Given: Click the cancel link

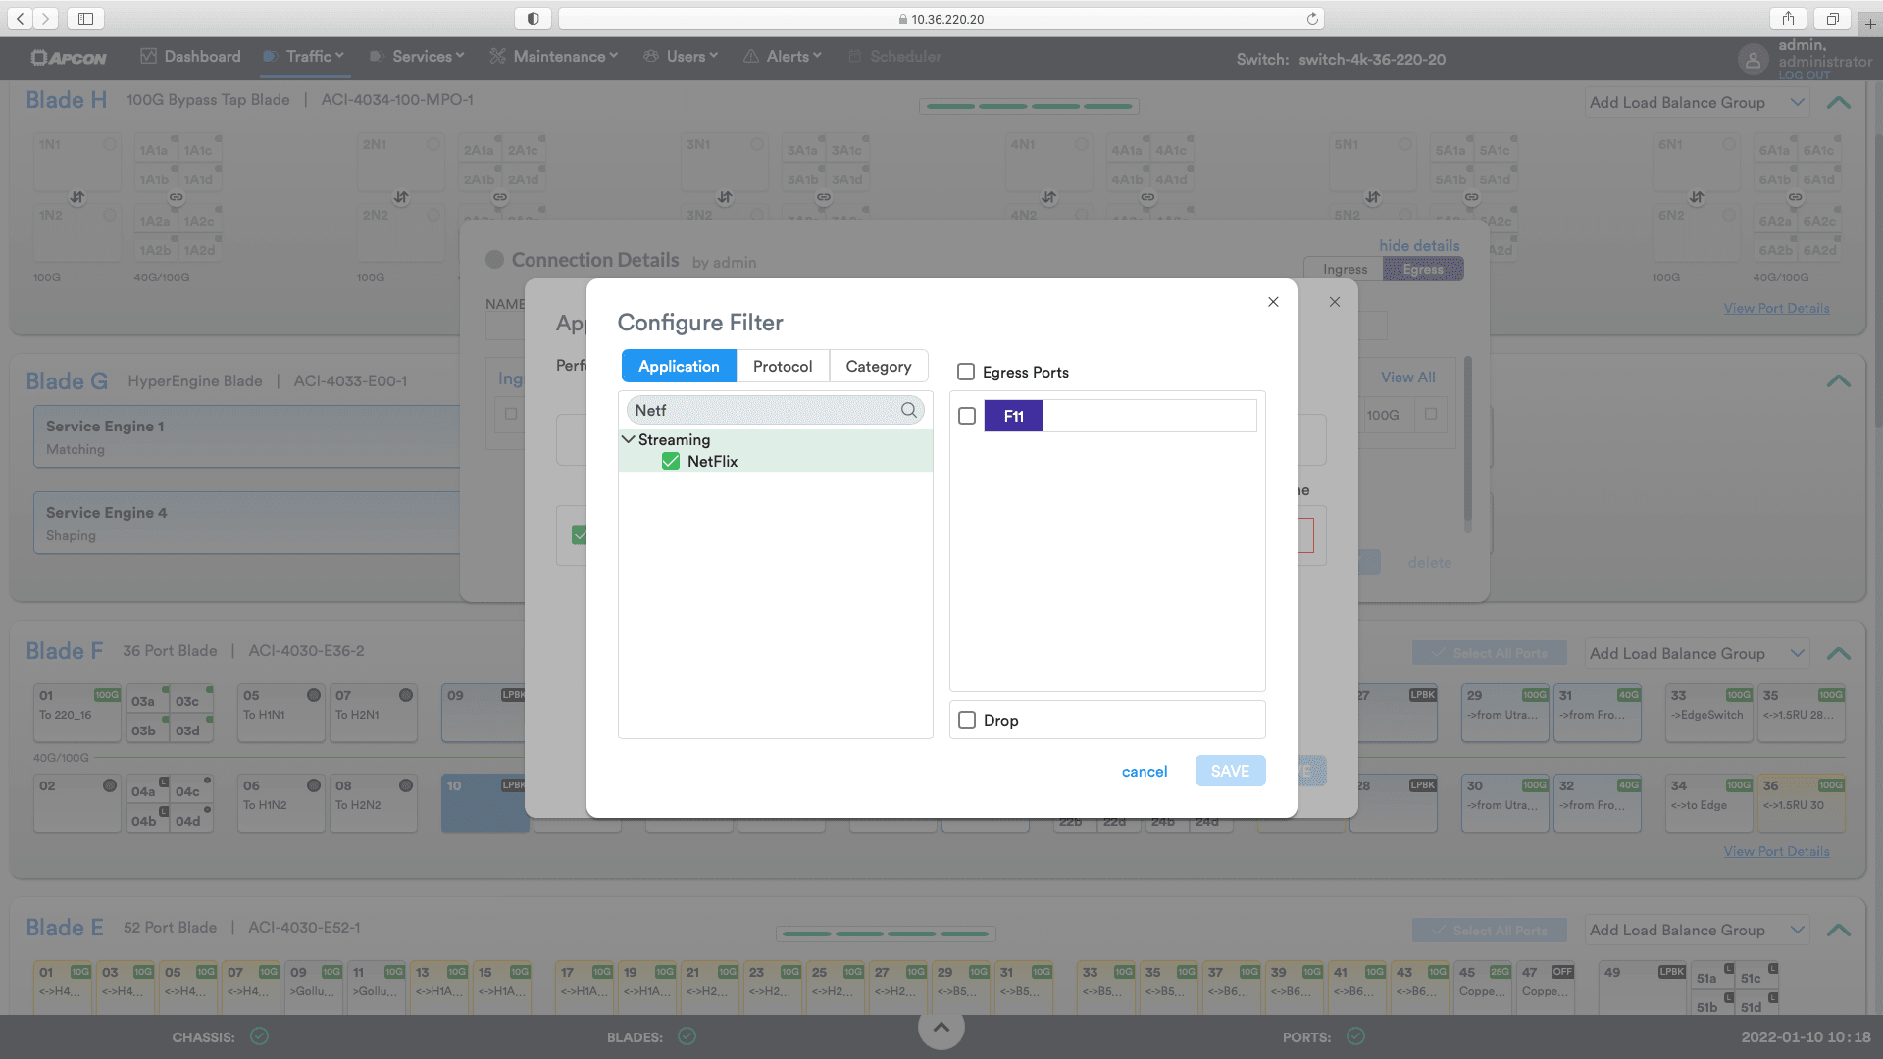Looking at the screenshot, I should [x=1144, y=772].
